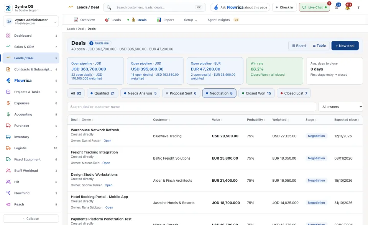Filter deals by Qualified stage
The height and width of the screenshot is (225, 368).
[x=102, y=93]
